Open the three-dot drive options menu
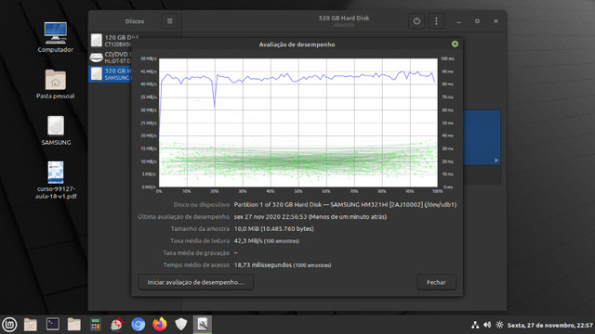Screen dimensions: 595x334 click(x=436, y=21)
